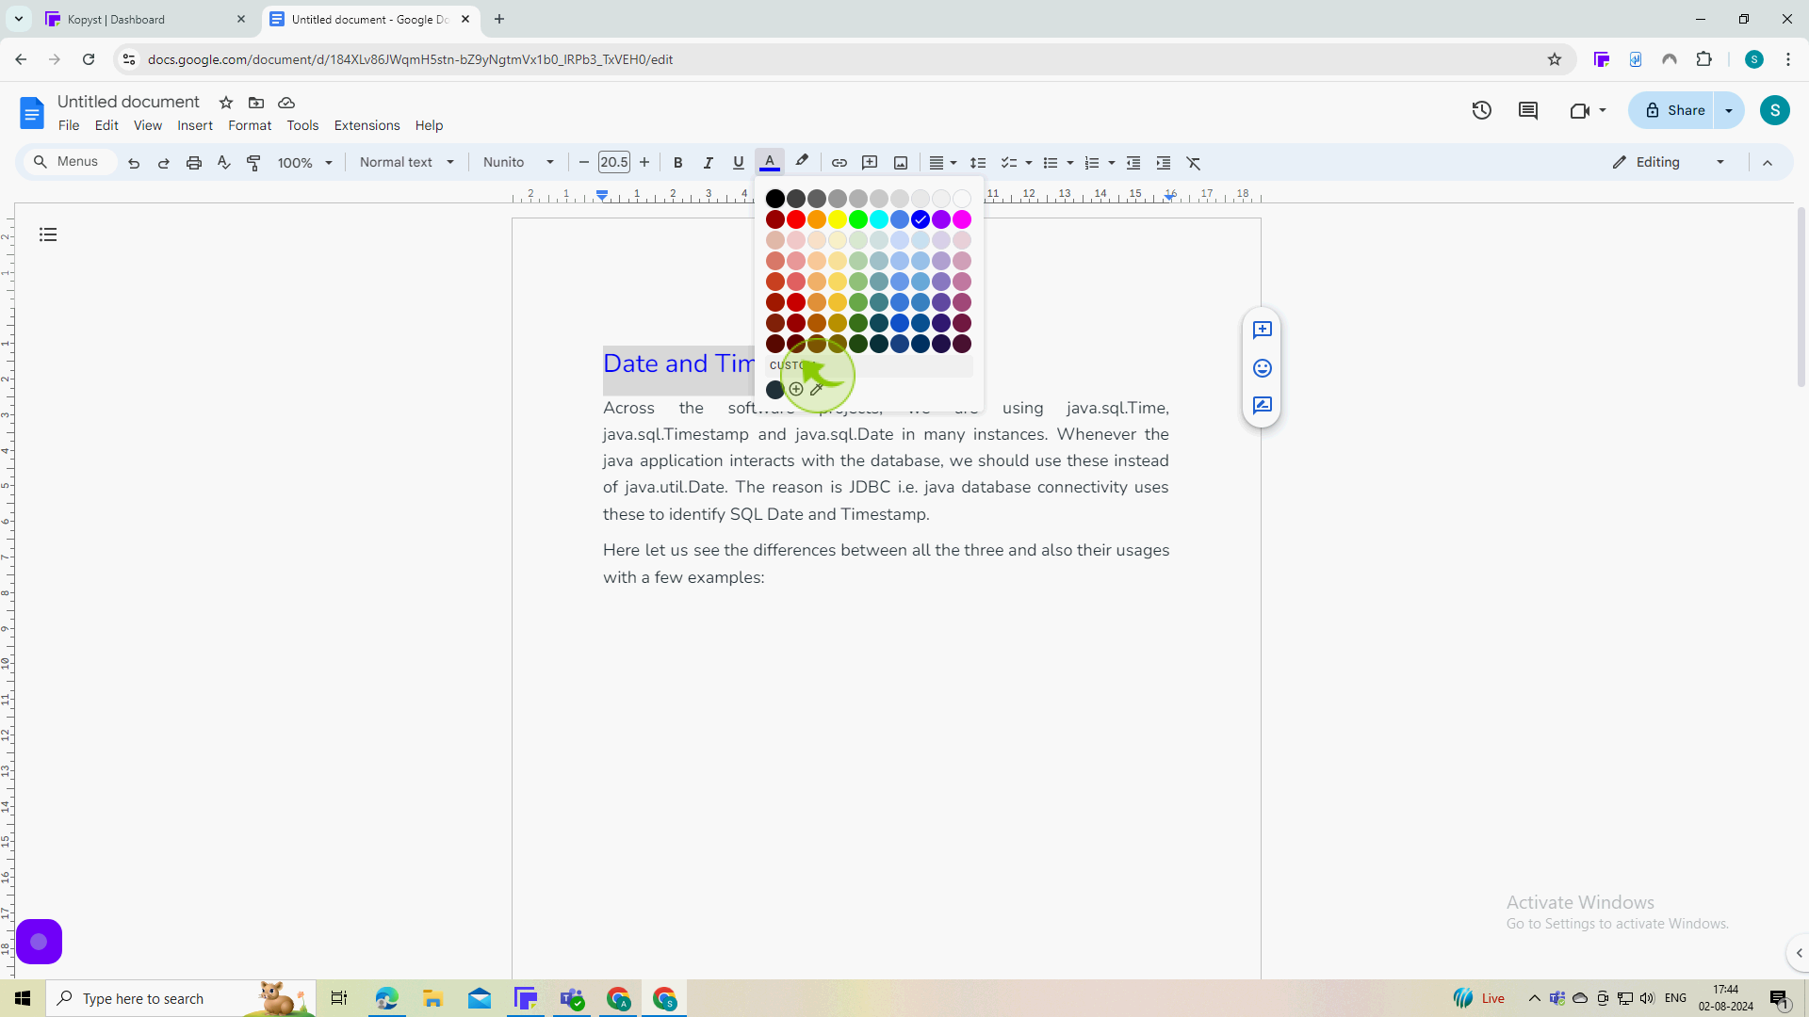Click the insert link icon
1809x1017 pixels.
tap(839, 163)
